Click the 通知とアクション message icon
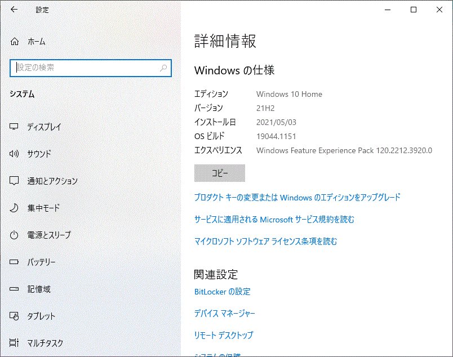 pos(14,181)
